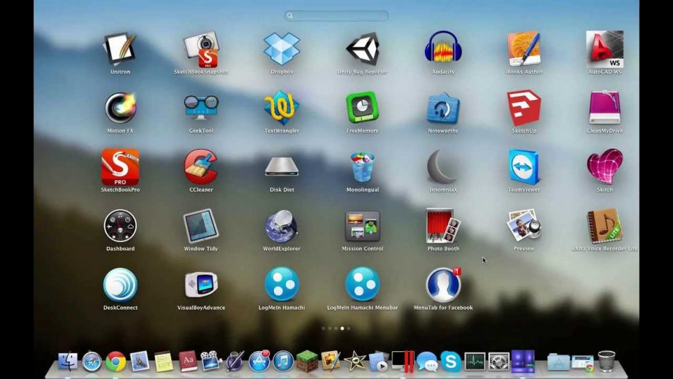Launch LogMeIn Hamachi Menubar

(362, 285)
